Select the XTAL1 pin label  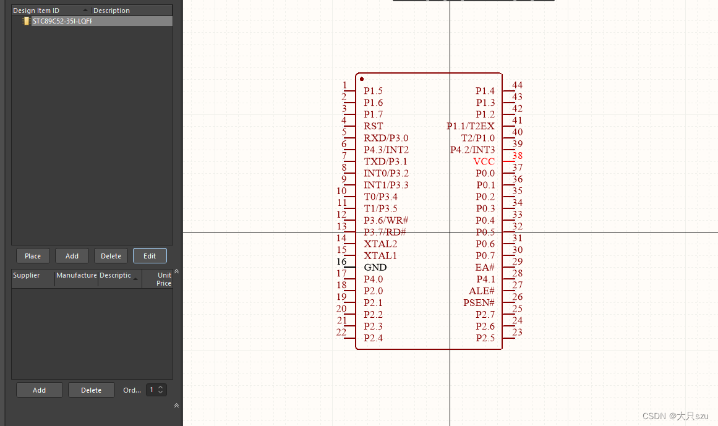[x=380, y=256]
